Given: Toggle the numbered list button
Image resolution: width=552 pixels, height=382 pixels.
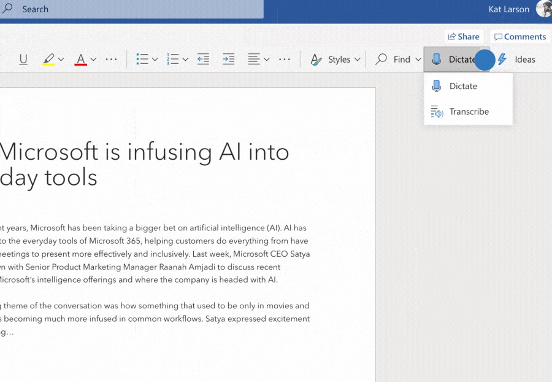Looking at the screenshot, I should (x=172, y=60).
